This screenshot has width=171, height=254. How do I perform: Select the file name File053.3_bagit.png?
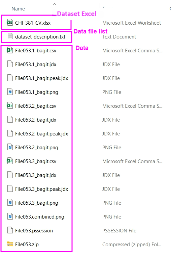click(37, 203)
